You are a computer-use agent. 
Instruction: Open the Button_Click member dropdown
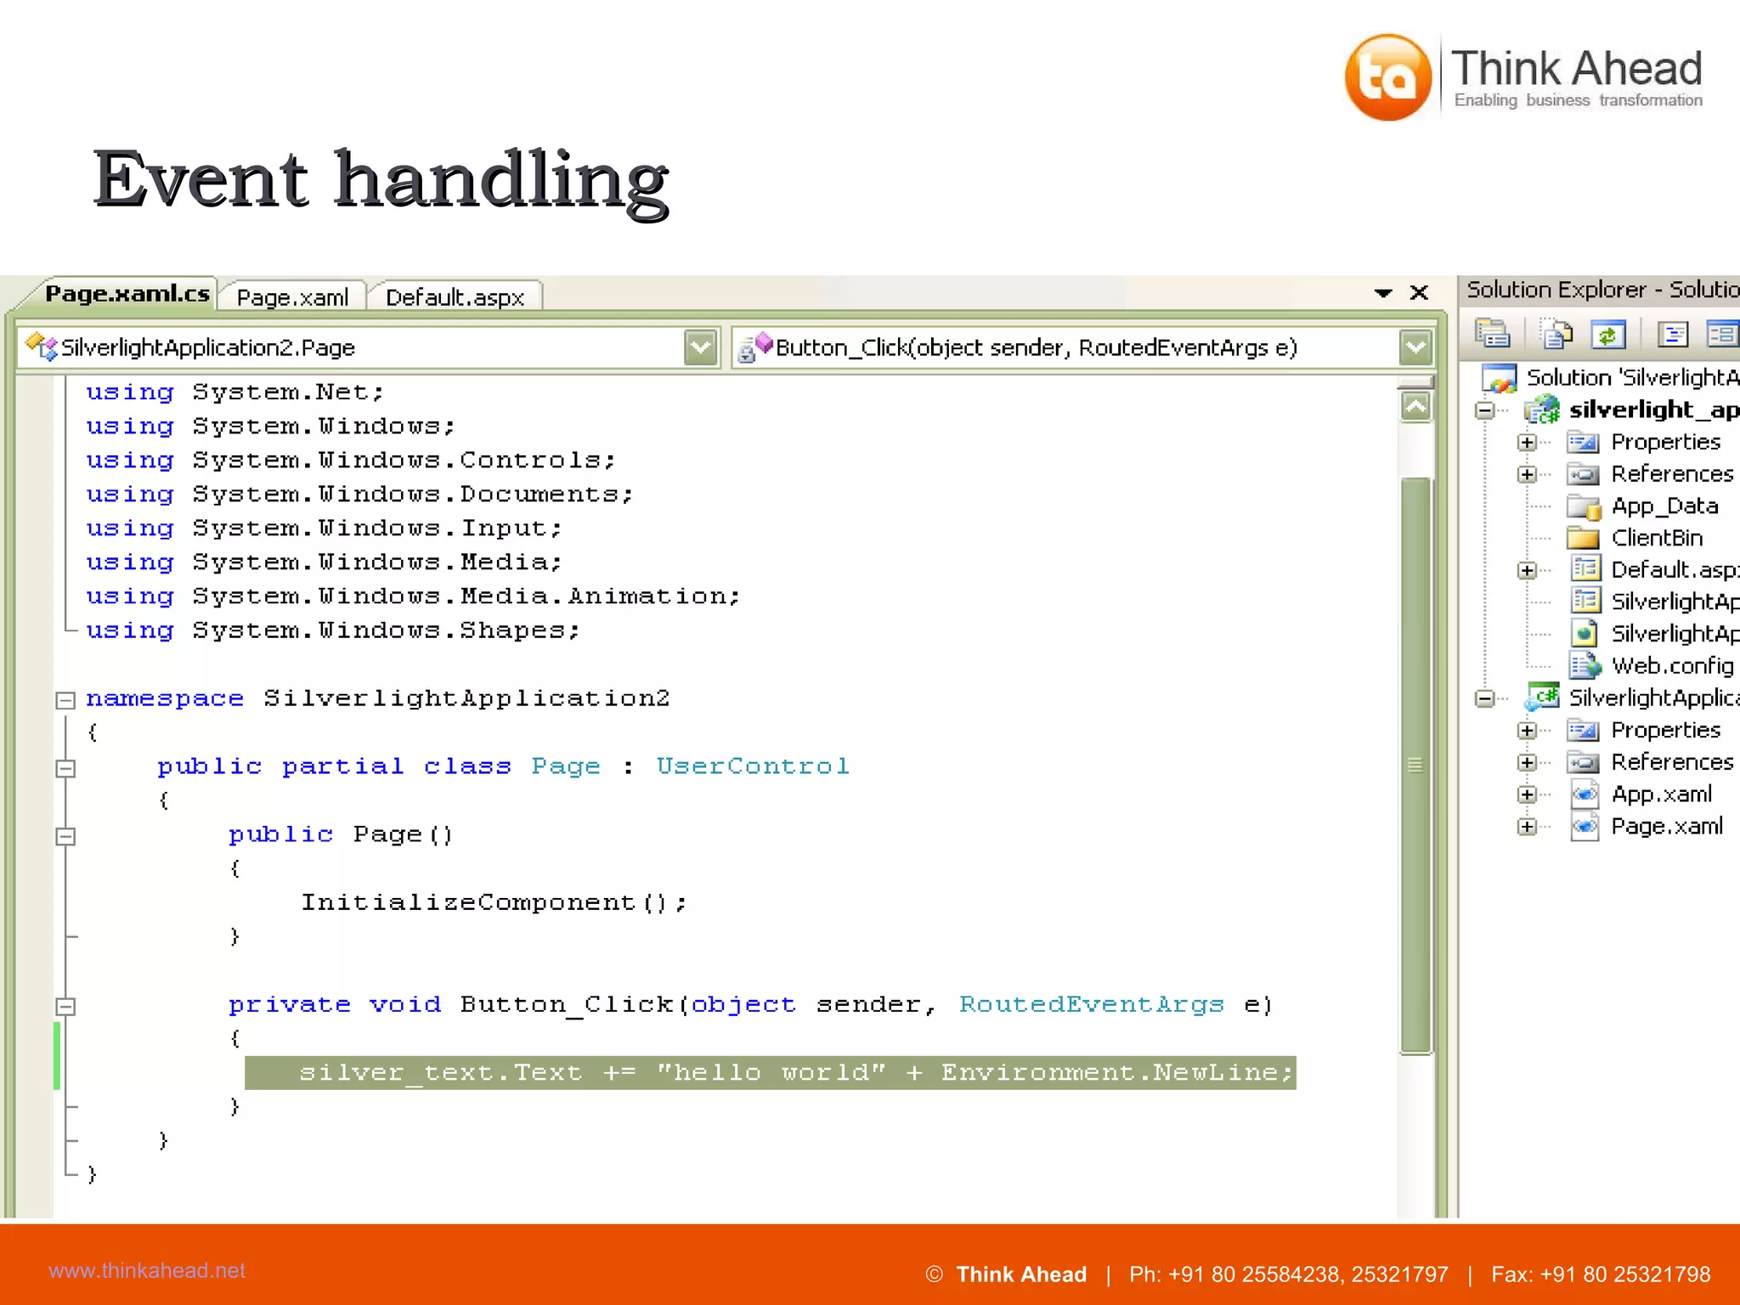tap(1415, 347)
